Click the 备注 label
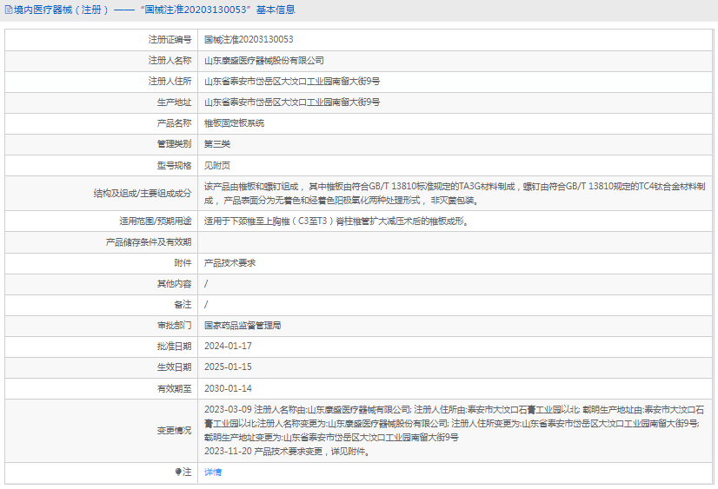 183,305
